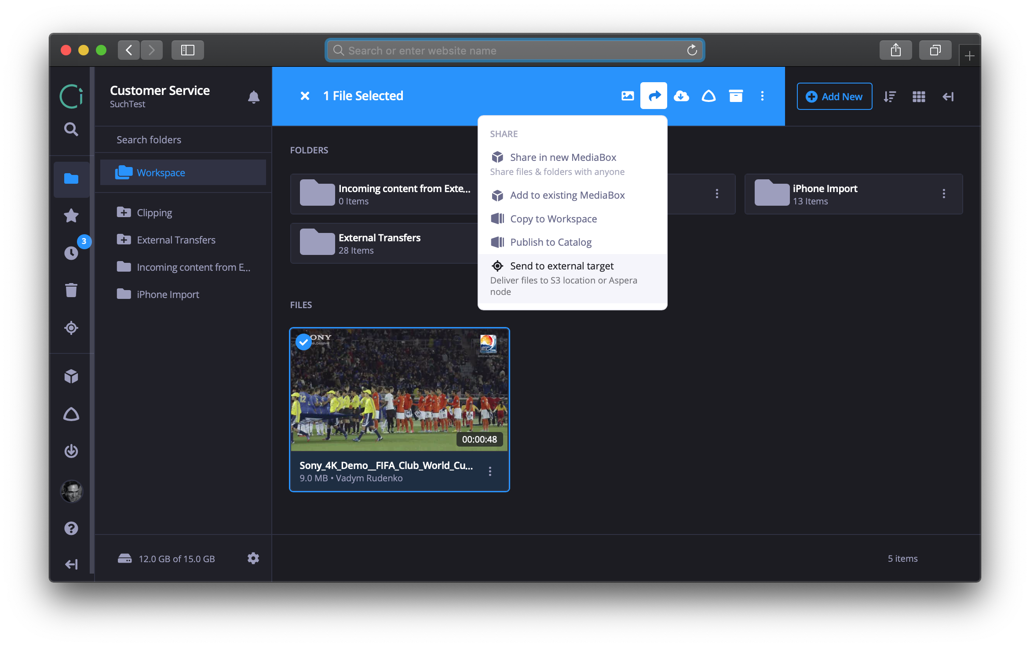Click the Search folders field

183,140
